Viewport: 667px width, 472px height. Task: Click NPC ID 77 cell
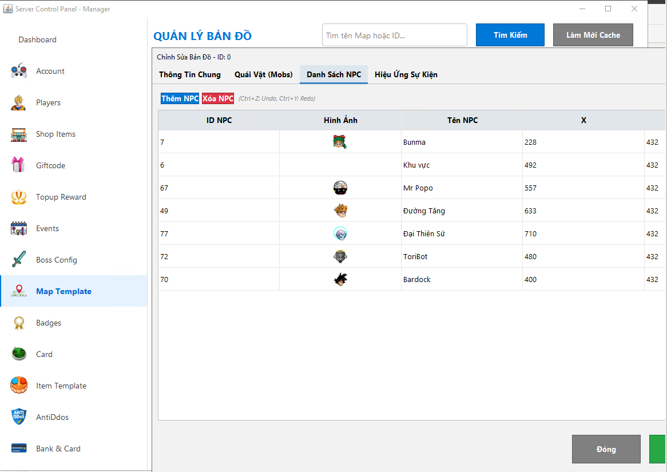coord(219,233)
